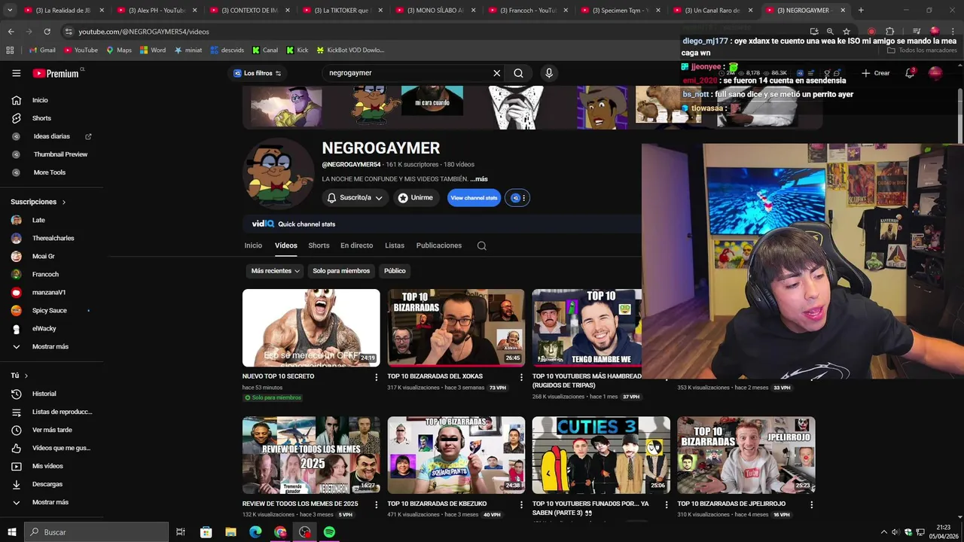
Task: Open the browser Extensions puzzle icon
Action: [x=889, y=32]
